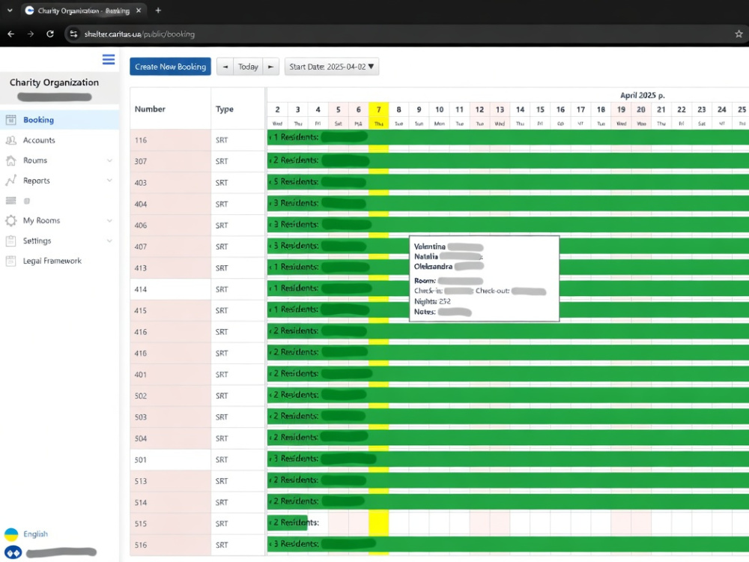The height and width of the screenshot is (562, 749).
Task: Bookmark this page with star icon
Action: [x=739, y=34]
